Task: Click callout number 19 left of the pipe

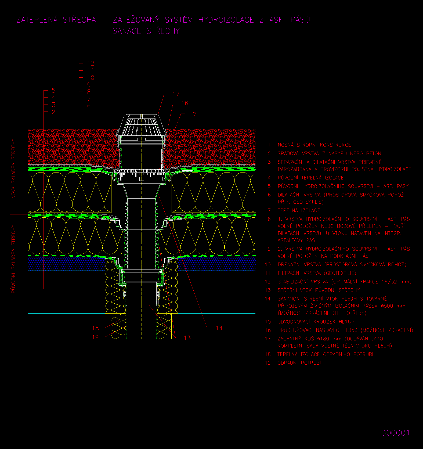Action: [x=95, y=337]
